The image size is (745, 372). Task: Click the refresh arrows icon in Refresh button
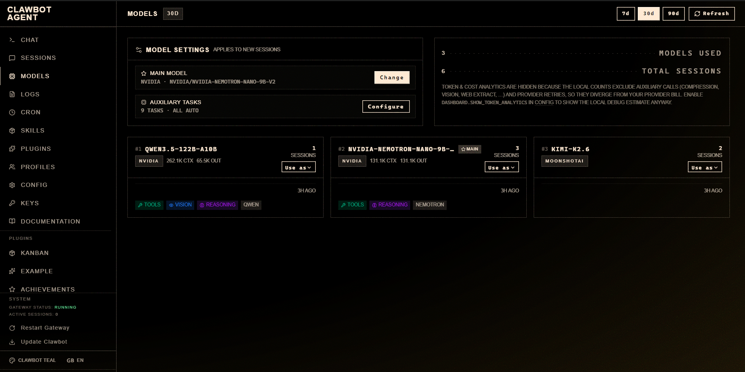point(697,14)
